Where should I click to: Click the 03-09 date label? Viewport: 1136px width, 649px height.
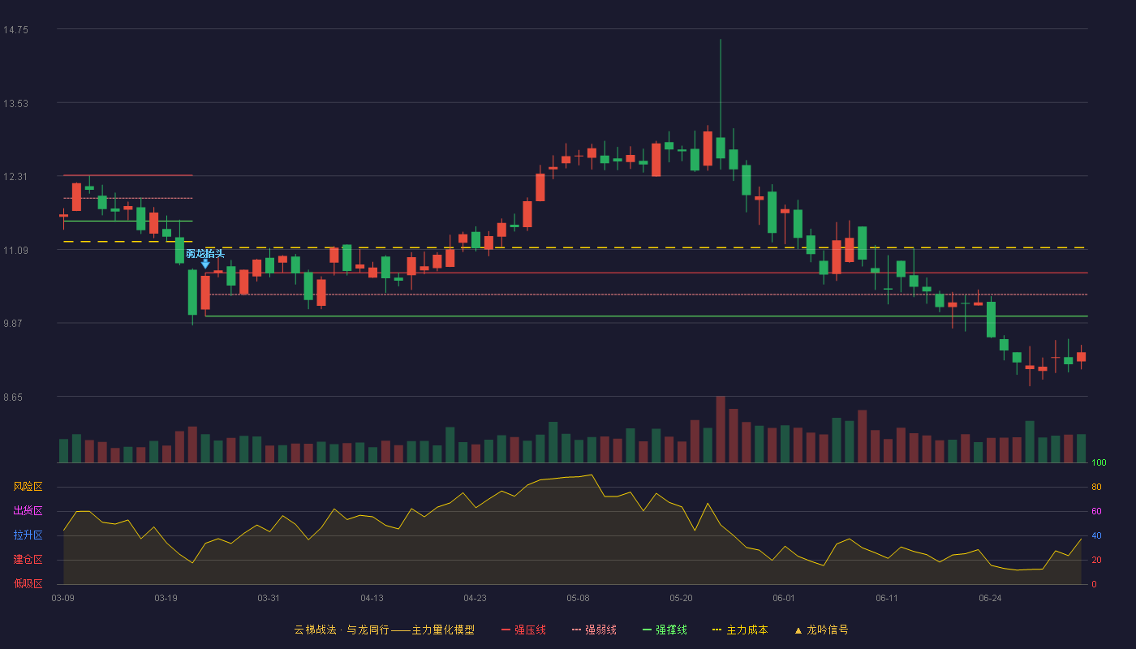[63, 598]
